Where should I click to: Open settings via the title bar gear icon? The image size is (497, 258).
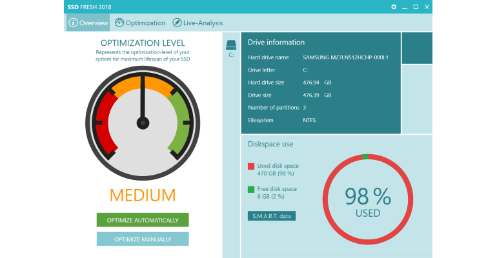click(394, 6)
